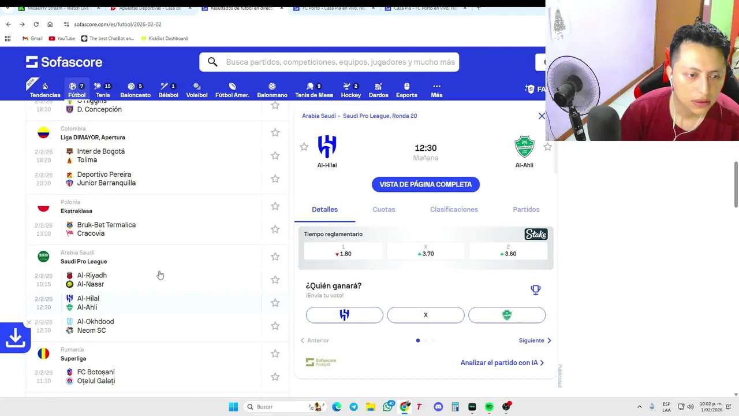
Task: Click the page vertical scrollbar
Action: point(736,185)
